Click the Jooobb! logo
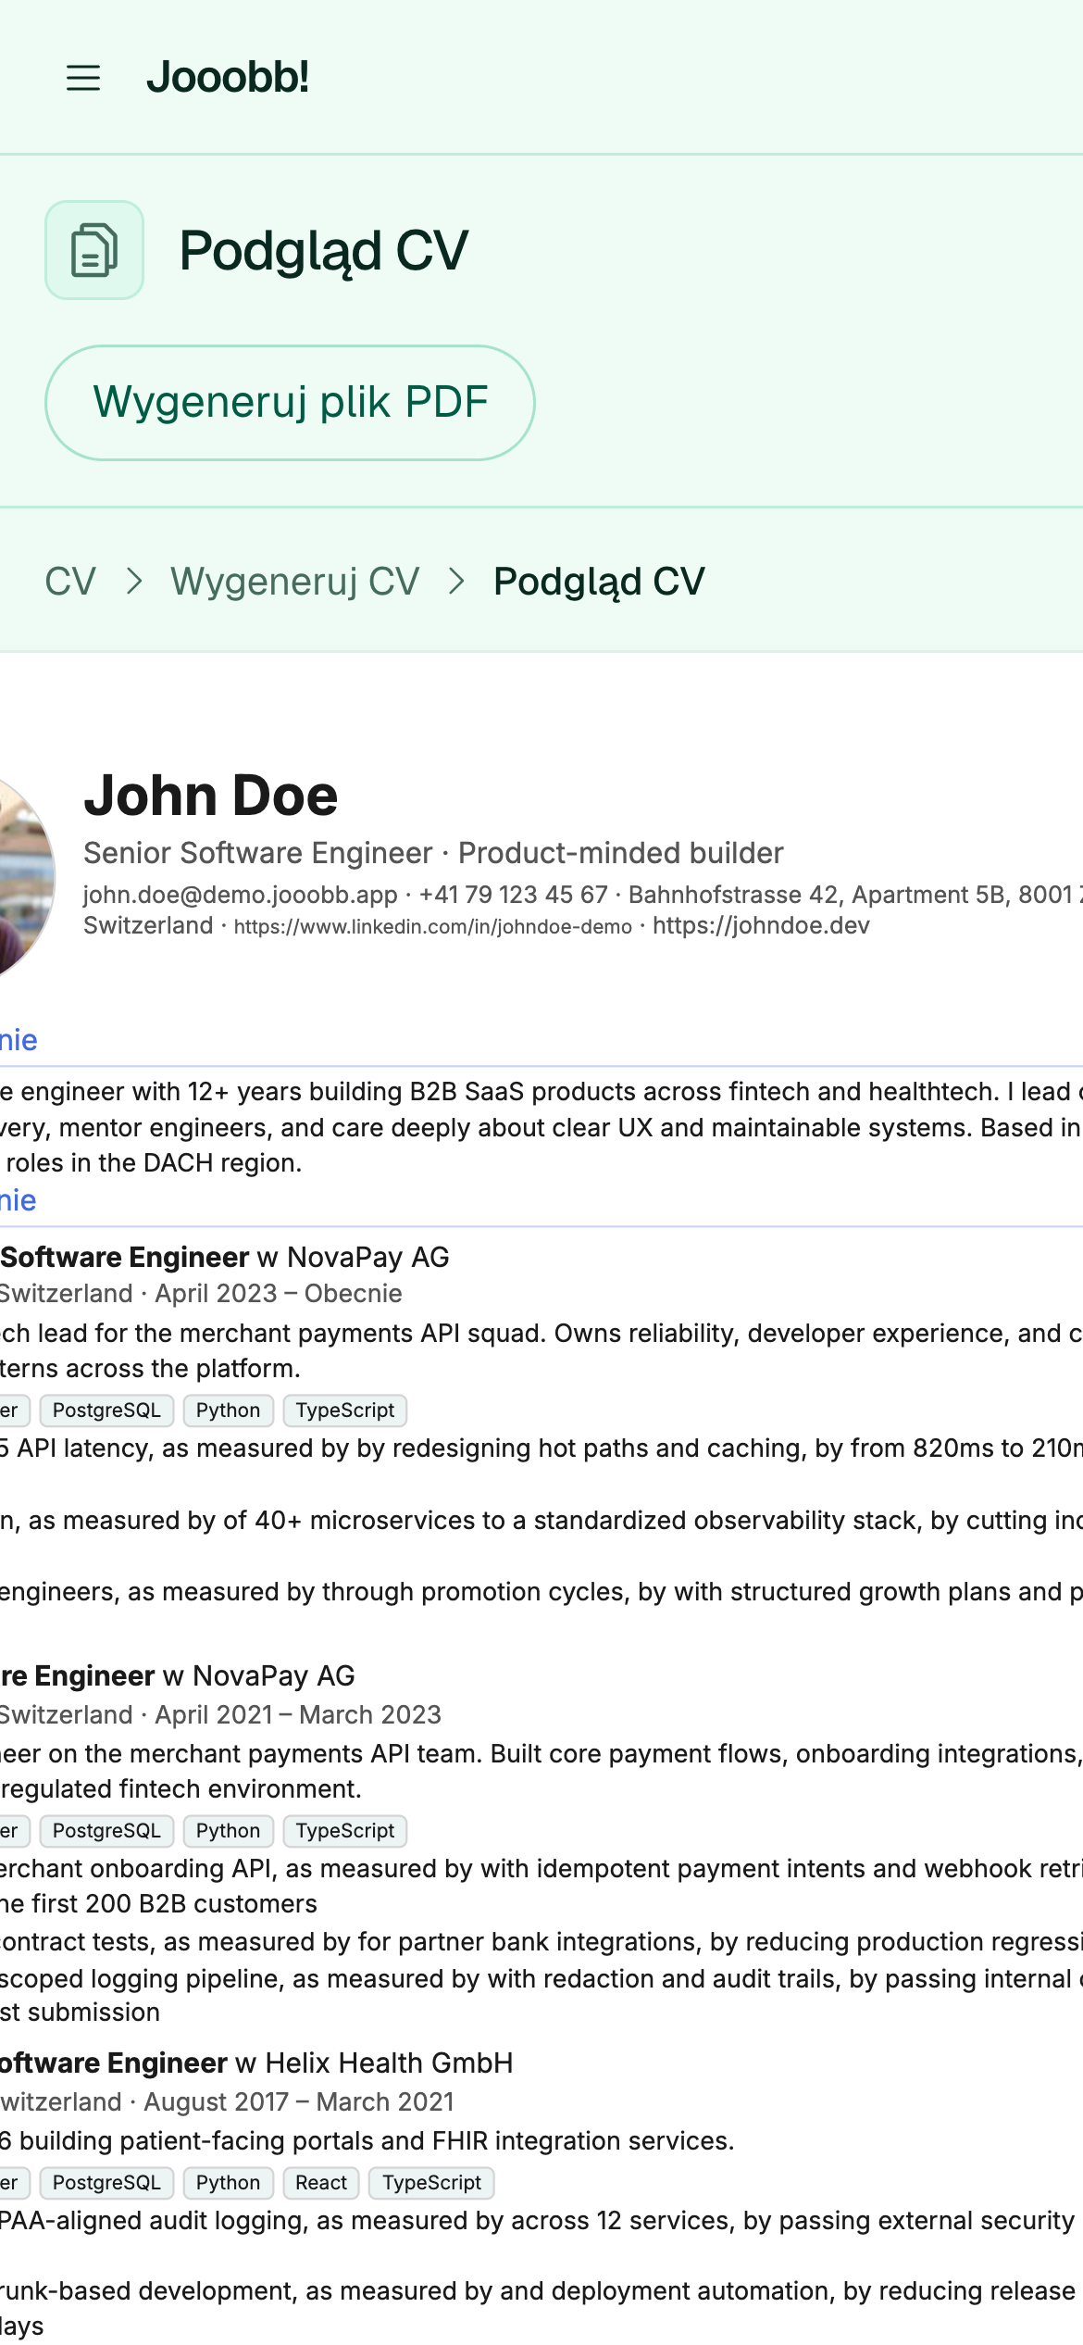The image size is (1083, 2345). pyautogui.click(x=228, y=77)
